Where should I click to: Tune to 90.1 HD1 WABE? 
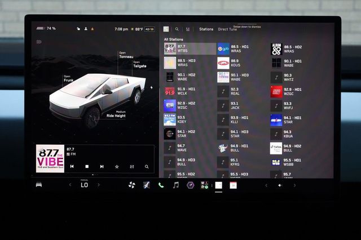(x=296, y=63)
